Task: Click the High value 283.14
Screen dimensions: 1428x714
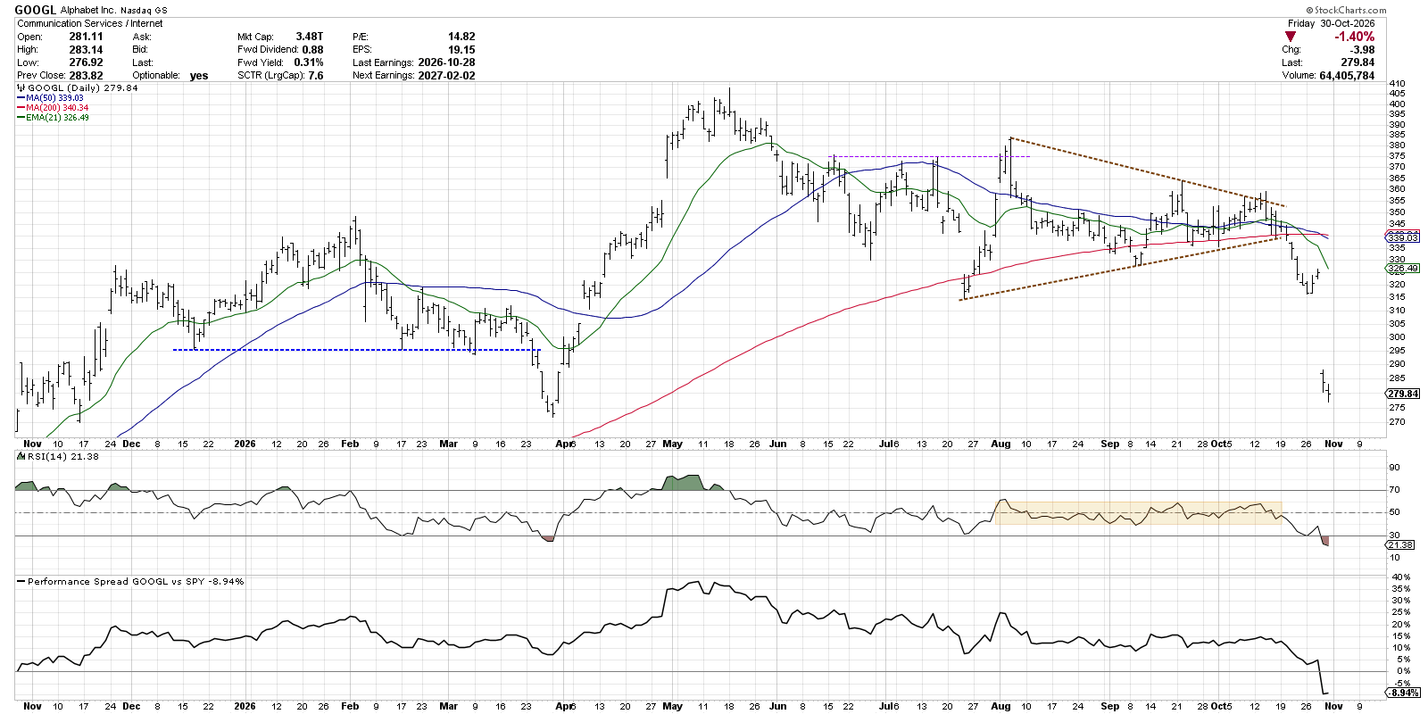Action: point(86,50)
